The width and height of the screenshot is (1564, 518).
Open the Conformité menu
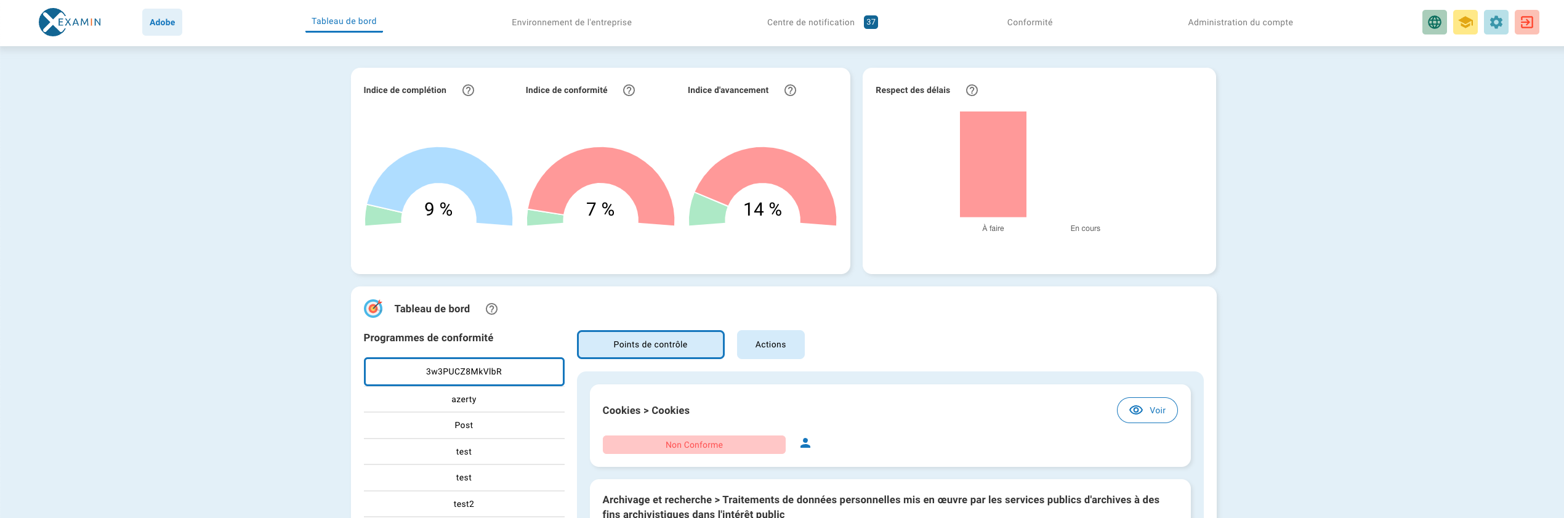[x=1030, y=22]
